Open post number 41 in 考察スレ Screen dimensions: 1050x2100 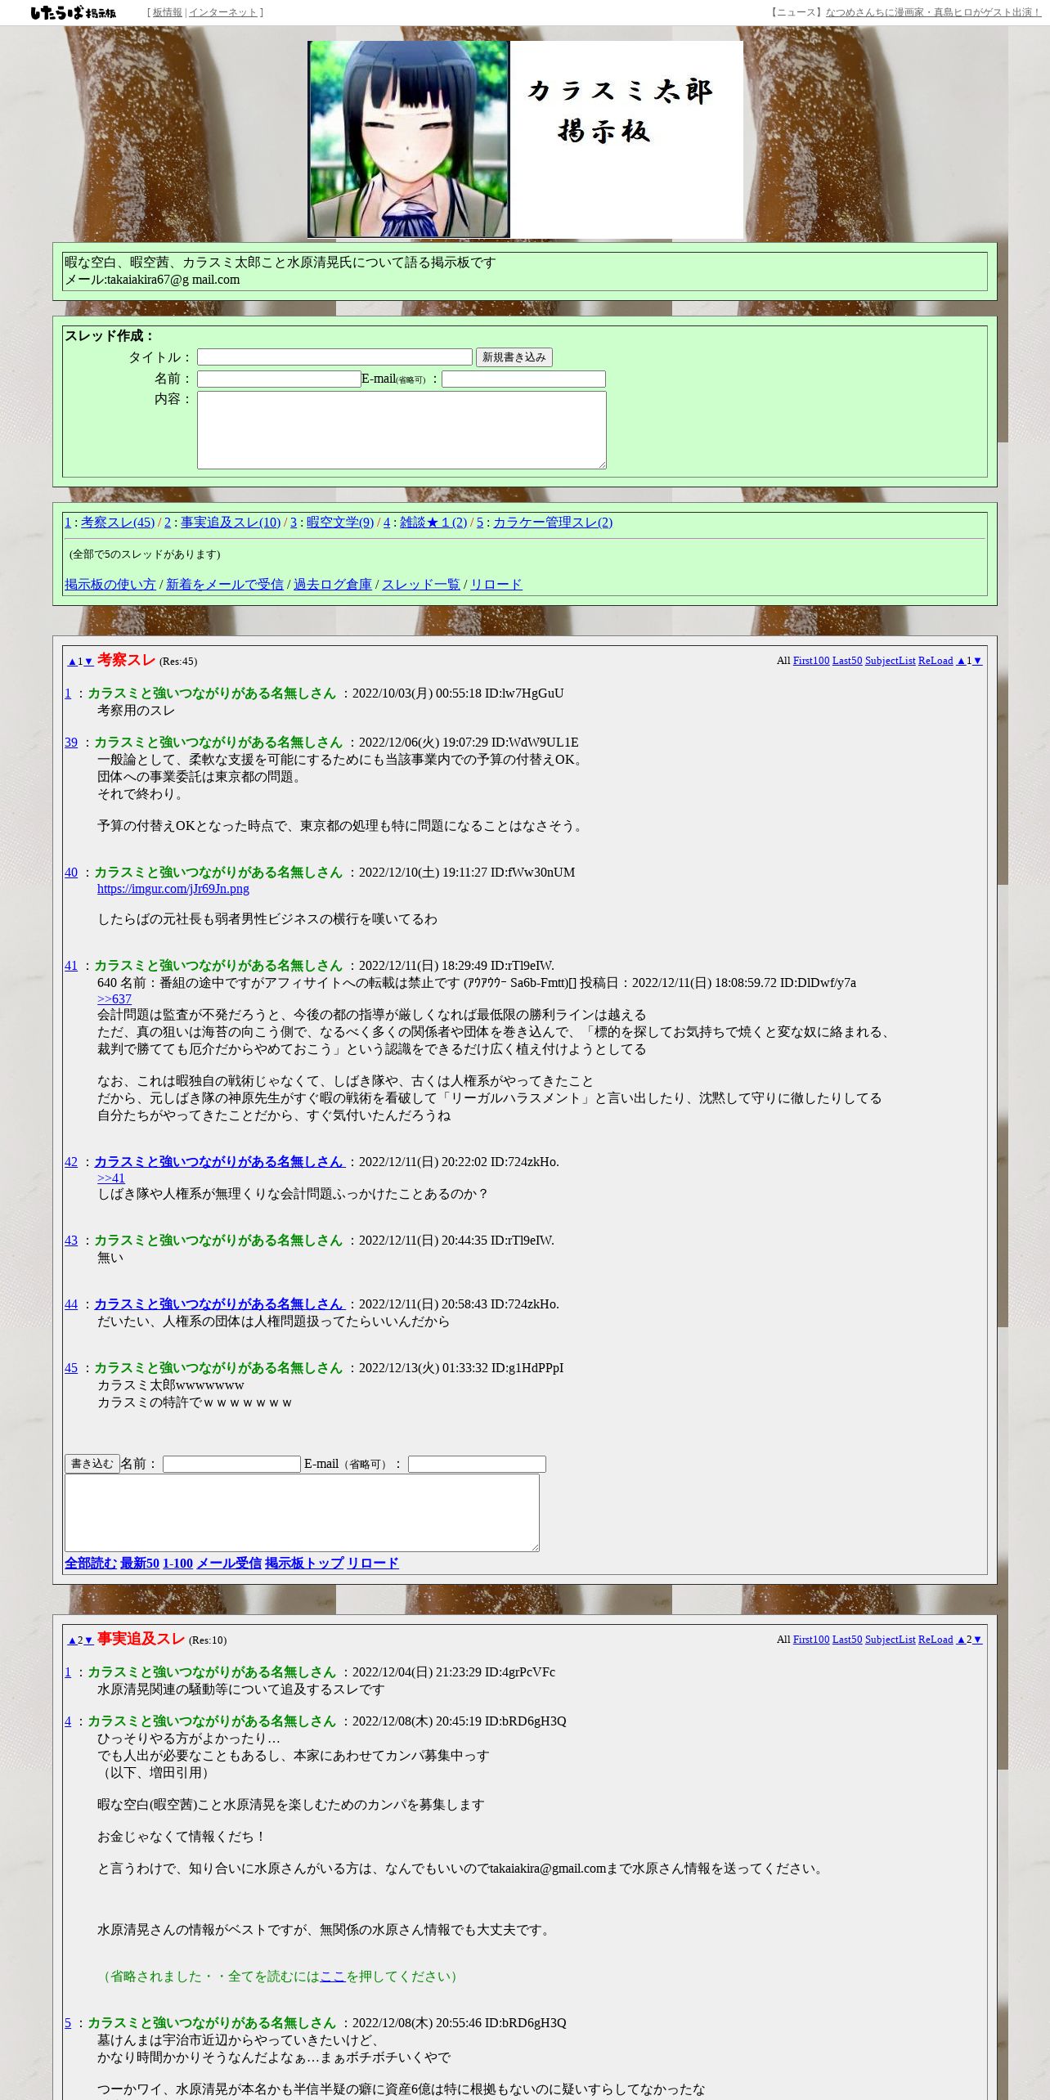(x=71, y=966)
